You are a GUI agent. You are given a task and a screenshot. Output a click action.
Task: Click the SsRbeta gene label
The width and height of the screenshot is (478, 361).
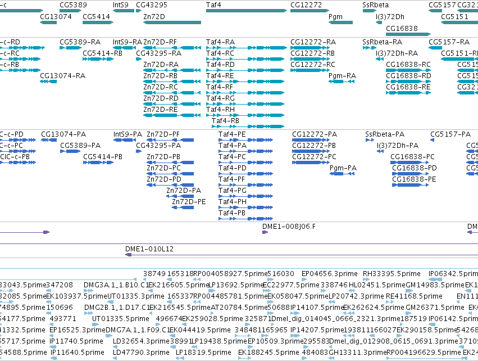[376, 5]
